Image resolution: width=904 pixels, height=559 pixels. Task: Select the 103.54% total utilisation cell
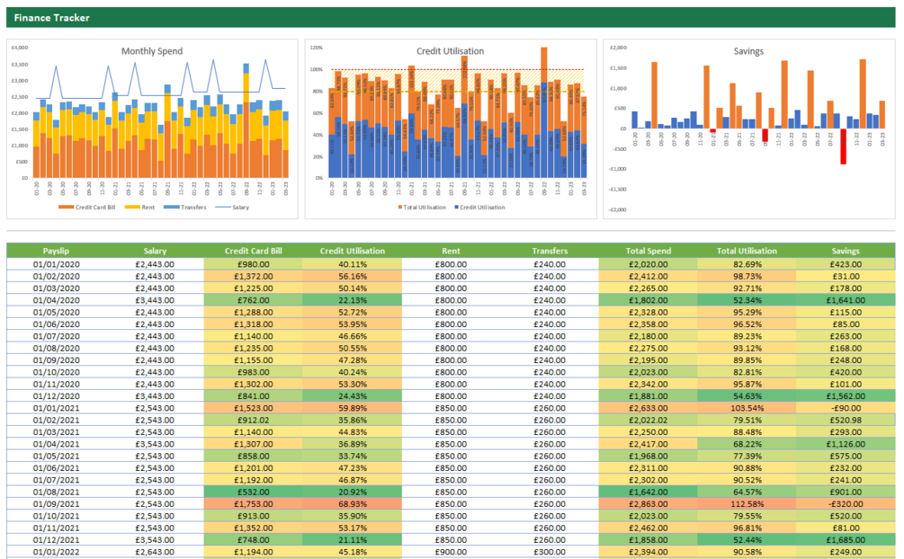click(x=747, y=408)
